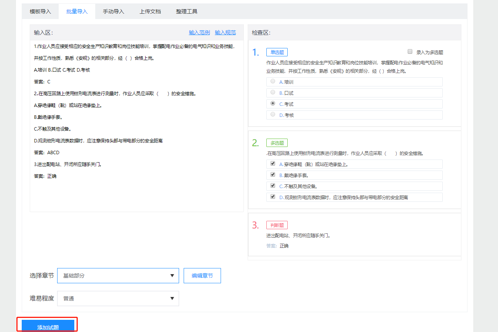This screenshot has height=332, width=498.
Task: Uncheck option D about 安全距离 in question 2
Action: pyautogui.click(x=273, y=196)
